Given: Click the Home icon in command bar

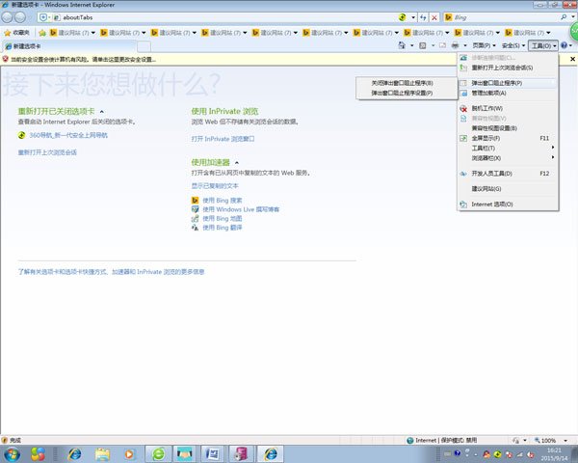Looking at the screenshot, I should 403,45.
